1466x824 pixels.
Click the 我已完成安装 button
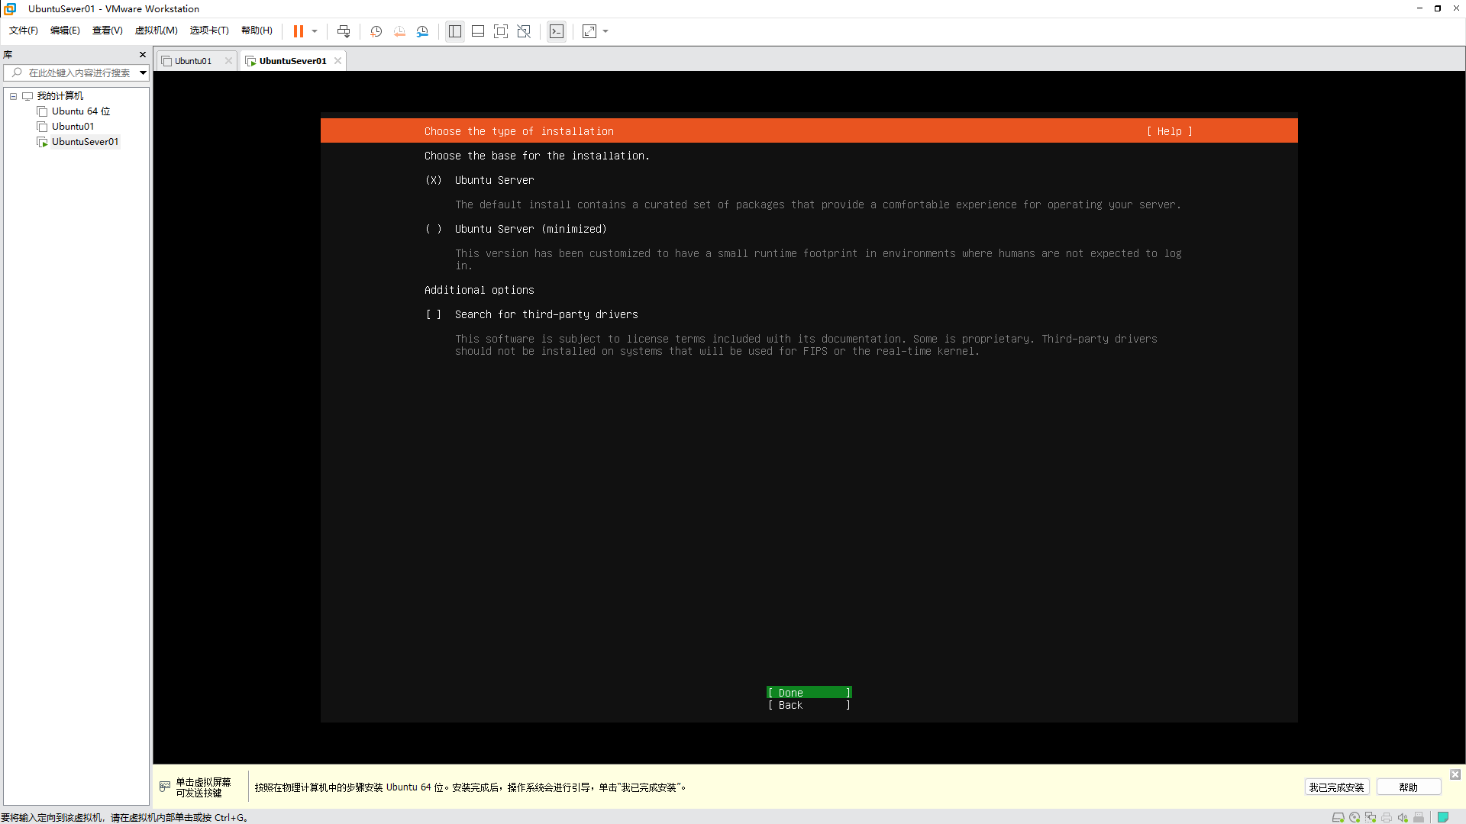click(x=1337, y=787)
